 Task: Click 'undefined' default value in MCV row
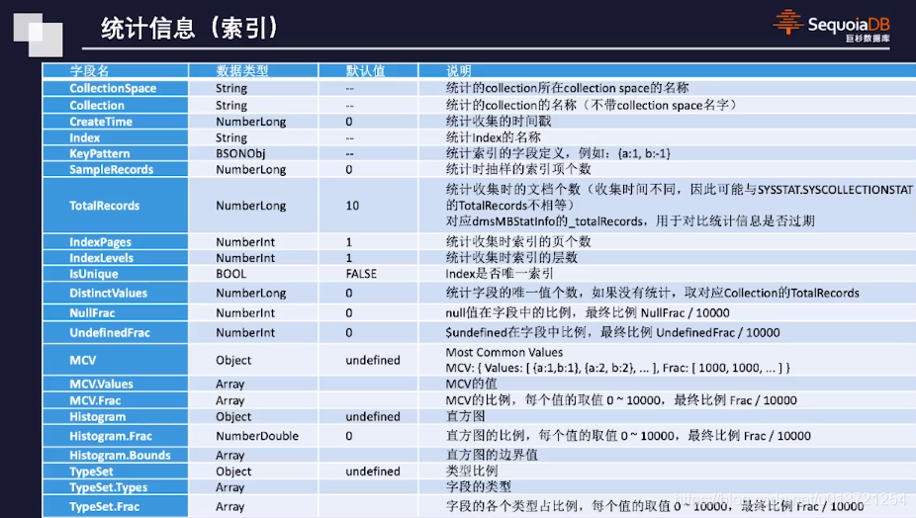click(373, 360)
